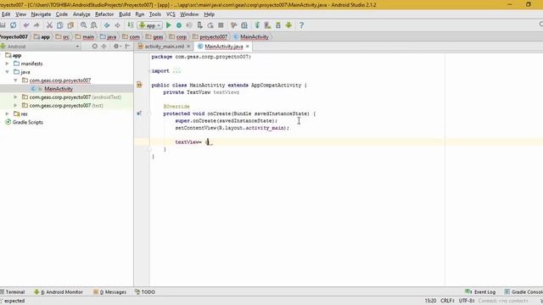Open the AVD Manager icon
Viewport: 543px width, 305px height.
[x=267, y=25]
